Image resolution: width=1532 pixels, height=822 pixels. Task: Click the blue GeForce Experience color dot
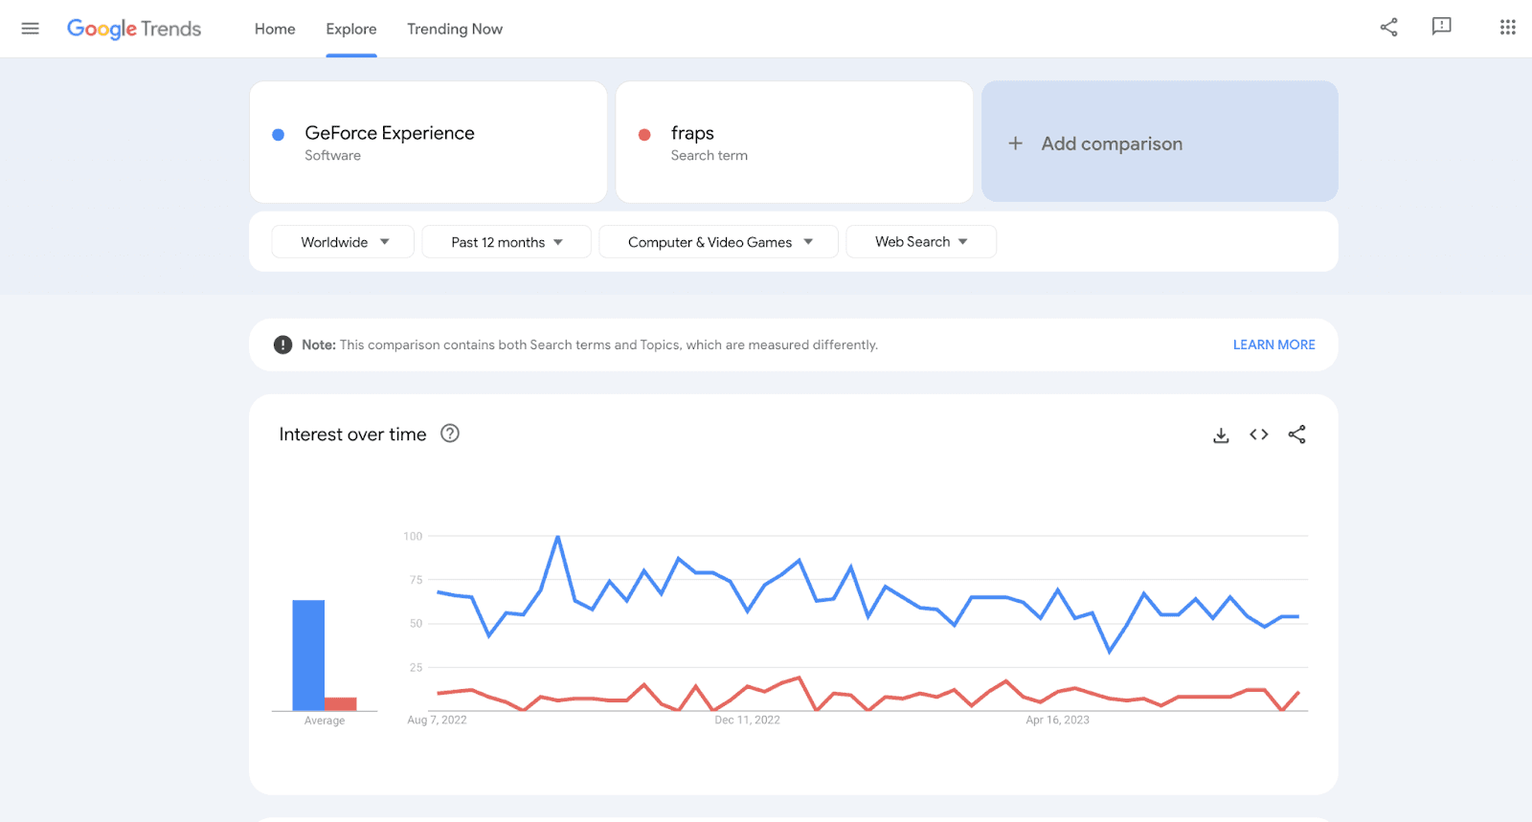coord(279,135)
